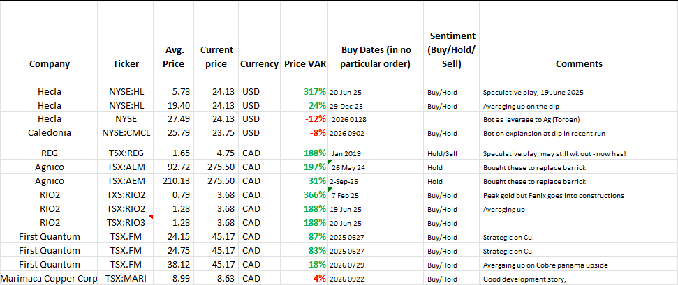The width and height of the screenshot is (678, 285).
Task: Click the 'Averaging up on the dip' comment cell
Action: 579,106
